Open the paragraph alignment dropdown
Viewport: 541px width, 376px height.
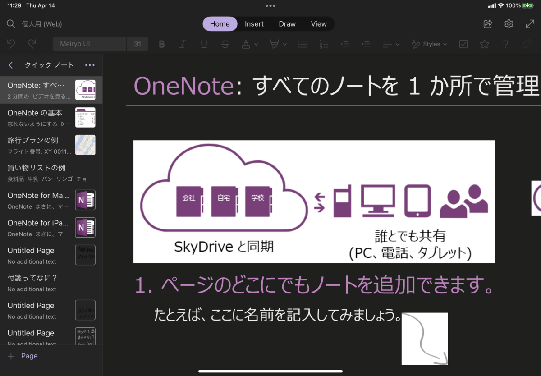[391, 44]
